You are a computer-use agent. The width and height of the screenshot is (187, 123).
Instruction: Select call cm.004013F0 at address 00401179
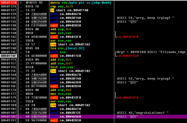[65, 98]
